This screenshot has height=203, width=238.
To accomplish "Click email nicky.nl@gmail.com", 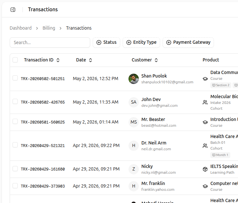I will pyautogui.click(x=158, y=172).
